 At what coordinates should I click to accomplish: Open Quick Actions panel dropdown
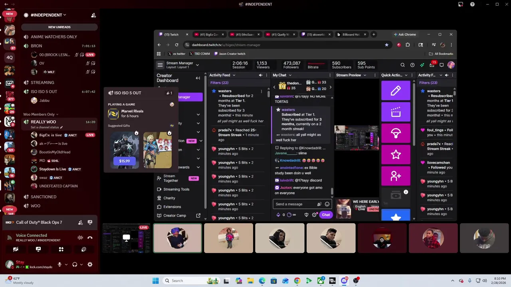click(406, 75)
